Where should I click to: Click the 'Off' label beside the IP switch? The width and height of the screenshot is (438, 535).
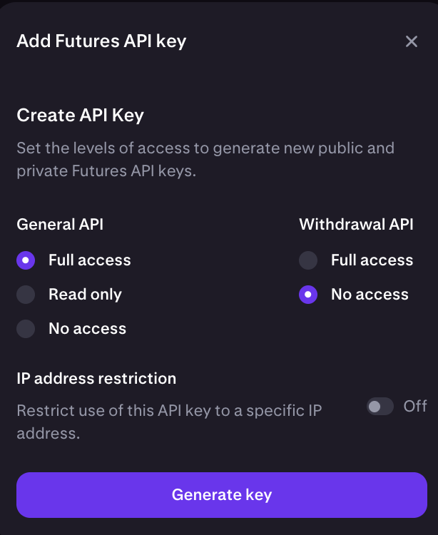pos(415,407)
